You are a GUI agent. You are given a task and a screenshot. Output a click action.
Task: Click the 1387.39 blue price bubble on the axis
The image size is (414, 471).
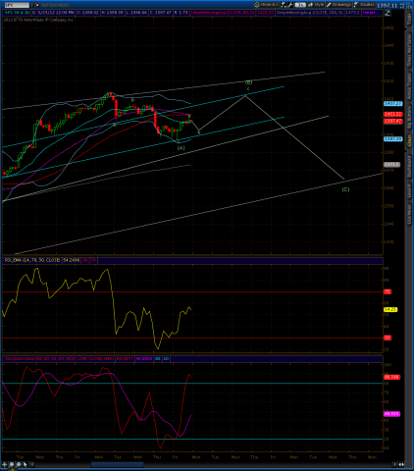tap(393, 139)
